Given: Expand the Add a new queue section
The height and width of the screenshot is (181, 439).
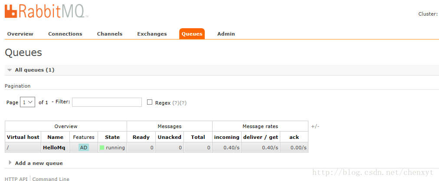Looking at the screenshot, I should click(x=10, y=162).
